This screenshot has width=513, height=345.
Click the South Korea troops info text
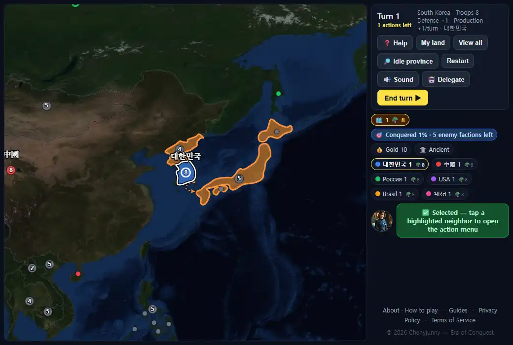(x=450, y=20)
